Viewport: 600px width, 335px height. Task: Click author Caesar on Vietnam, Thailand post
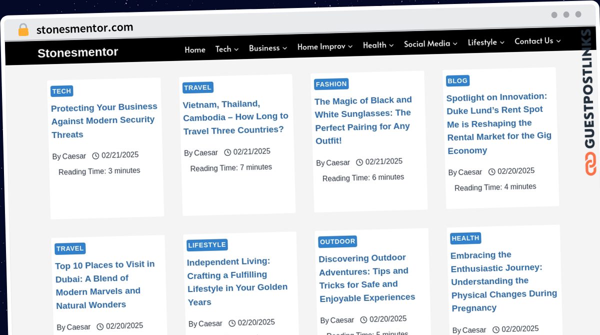click(x=206, y=153)
